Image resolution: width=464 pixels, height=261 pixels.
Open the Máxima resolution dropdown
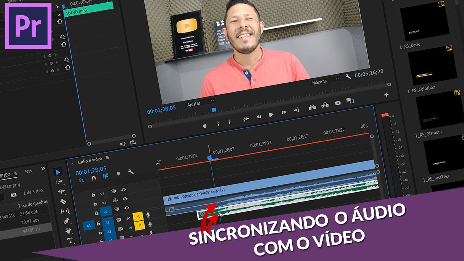point(326,81)
